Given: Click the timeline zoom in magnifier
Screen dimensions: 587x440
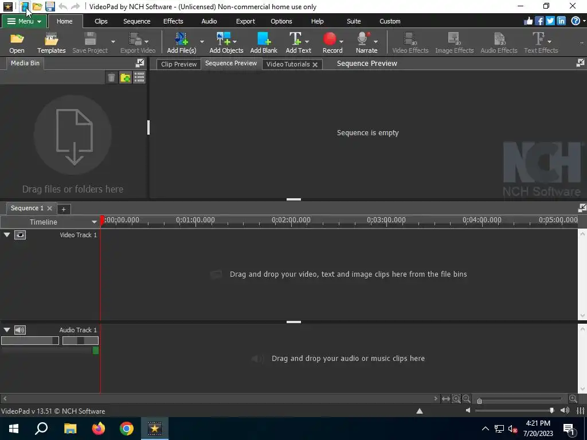Looking at the screenshot, I should (x=573, y=399).
